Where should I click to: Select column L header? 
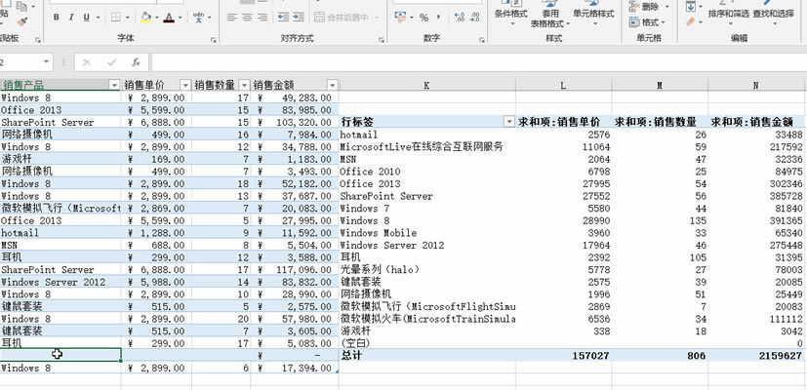coord(562,86)
